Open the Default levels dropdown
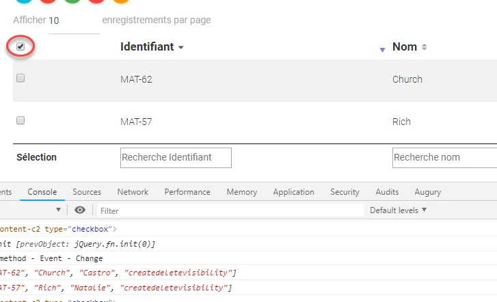This screenshot has height=302, width=497. tap(398, 210)
